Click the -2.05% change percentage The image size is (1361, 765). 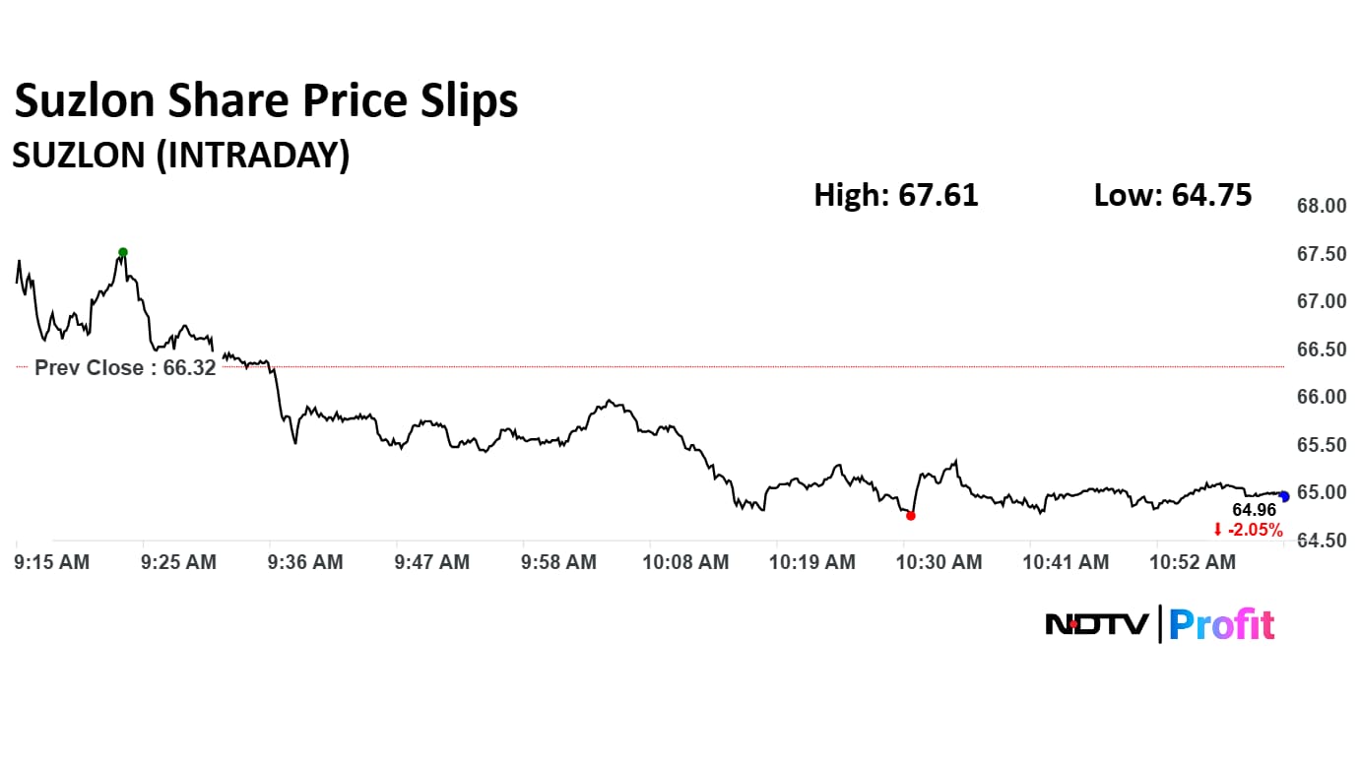[1255, 530]
